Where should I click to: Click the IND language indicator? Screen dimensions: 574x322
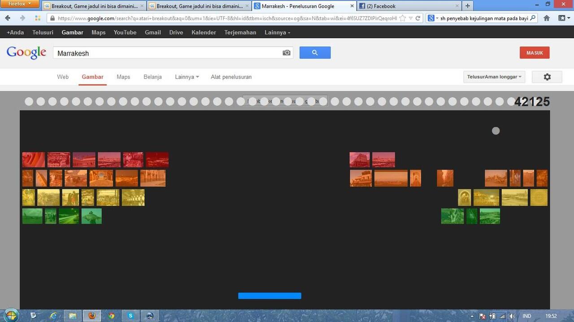click(527, 316)
